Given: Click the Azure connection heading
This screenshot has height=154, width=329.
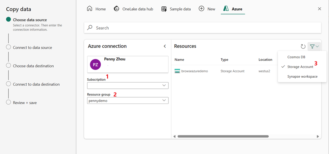Looking at the screenshot, I should pos(107,46).
